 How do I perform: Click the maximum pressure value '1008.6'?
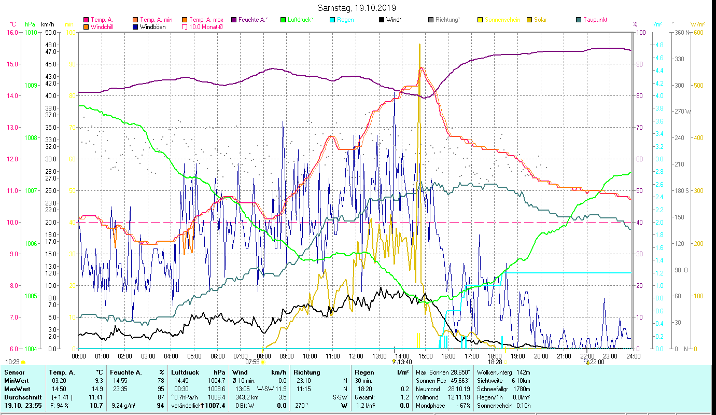pyautogui.click(x=216, y=389)
